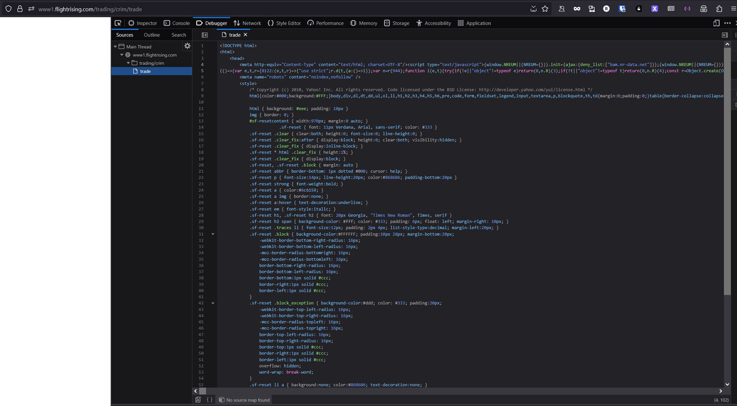737x406 pixels.
Task: Select the Debugger tab
Action: click(211, 23)
